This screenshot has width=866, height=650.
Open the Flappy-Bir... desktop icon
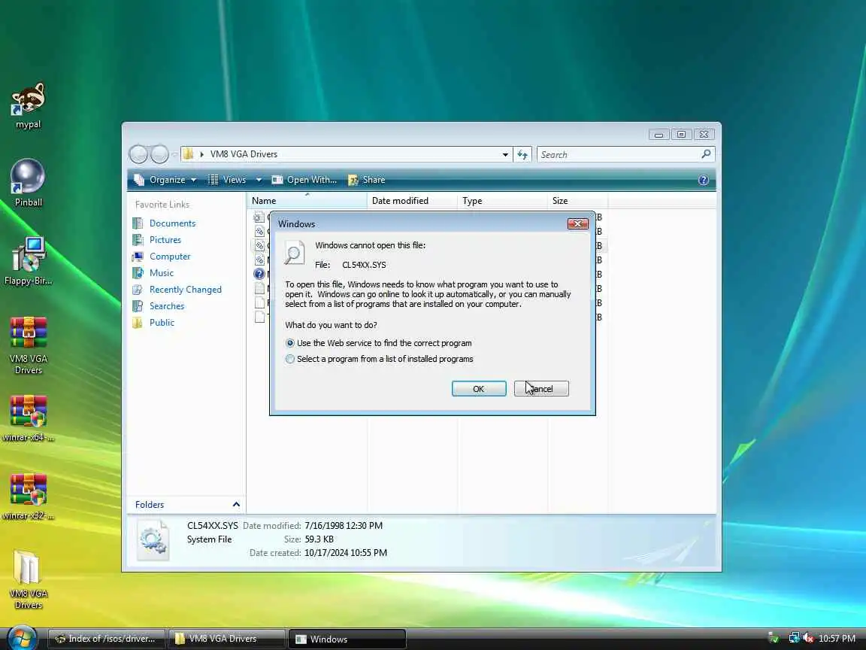28,261
